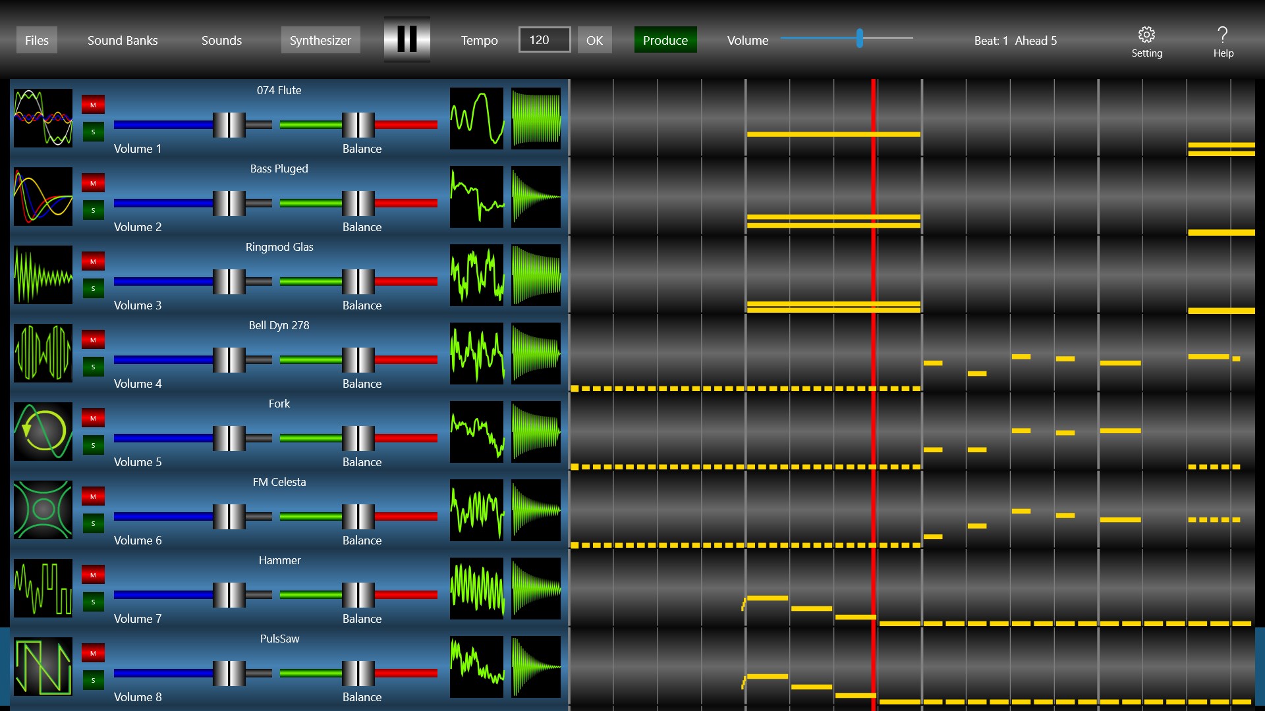This screenshot has height=711, width=1265.
Task: Select the Fork circular arrow icon
Action: coord(43,431)
